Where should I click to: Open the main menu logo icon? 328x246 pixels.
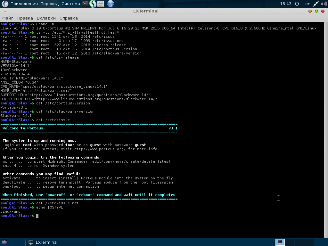[x=5, y=4]
